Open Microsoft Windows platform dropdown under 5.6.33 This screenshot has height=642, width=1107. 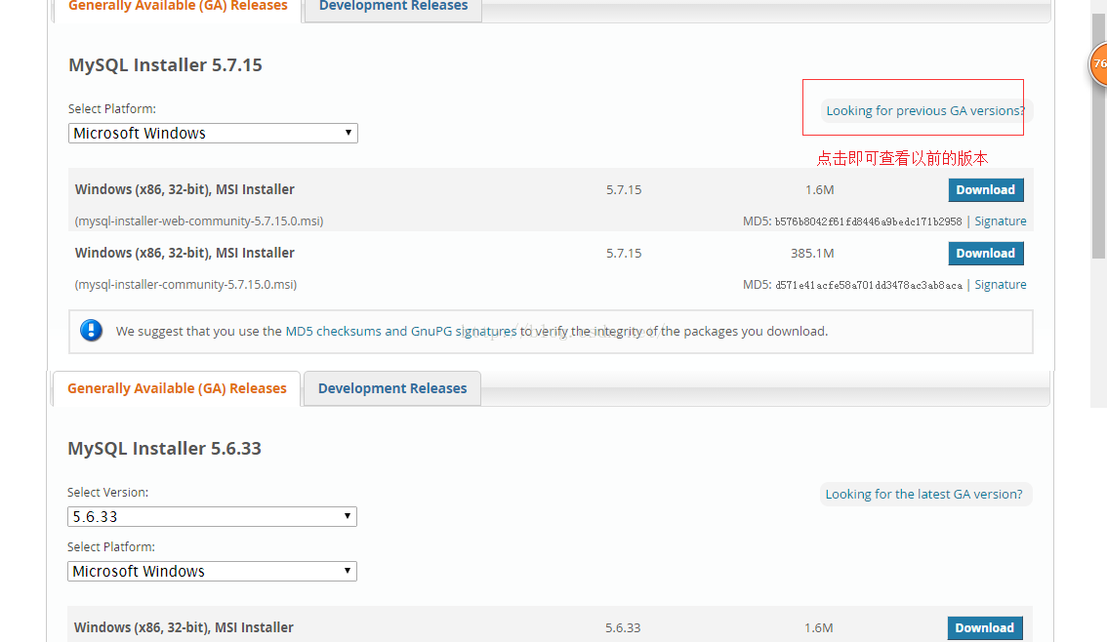212,572
